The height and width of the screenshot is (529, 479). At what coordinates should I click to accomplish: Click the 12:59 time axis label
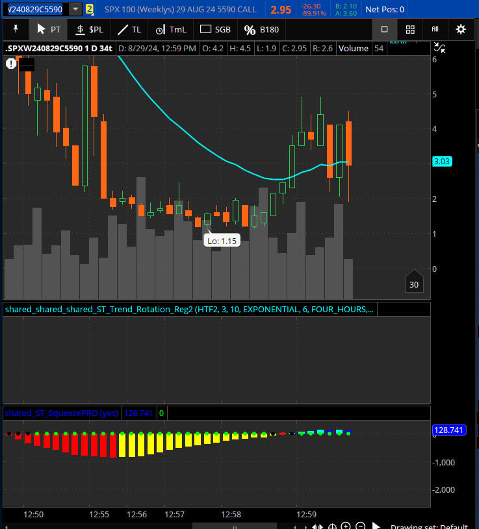(306, 515)
